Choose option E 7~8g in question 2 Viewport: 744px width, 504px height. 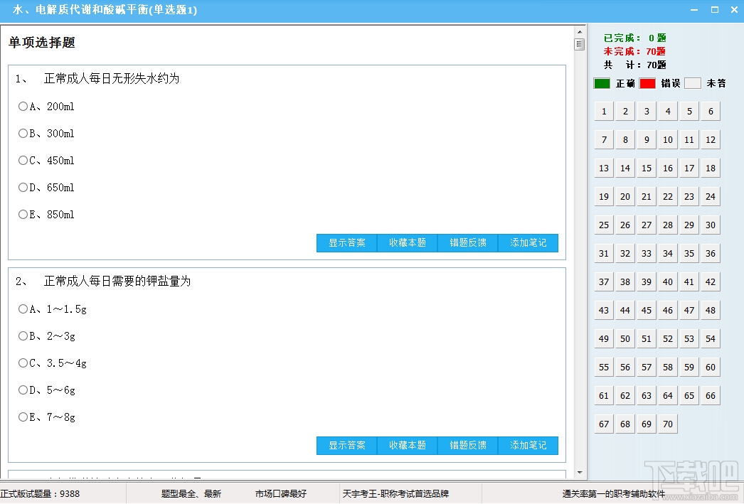tap(23, 417)
